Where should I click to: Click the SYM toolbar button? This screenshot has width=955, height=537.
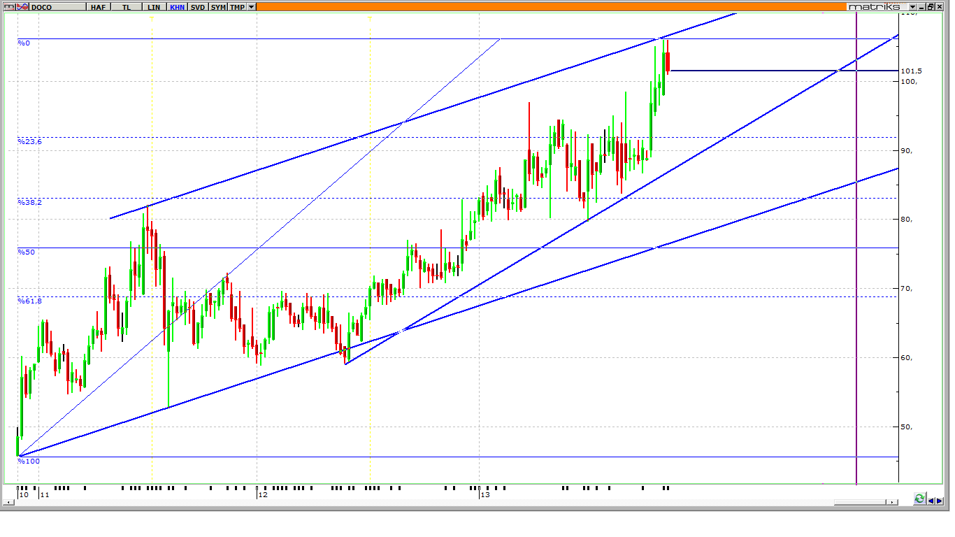pos(218,7)
